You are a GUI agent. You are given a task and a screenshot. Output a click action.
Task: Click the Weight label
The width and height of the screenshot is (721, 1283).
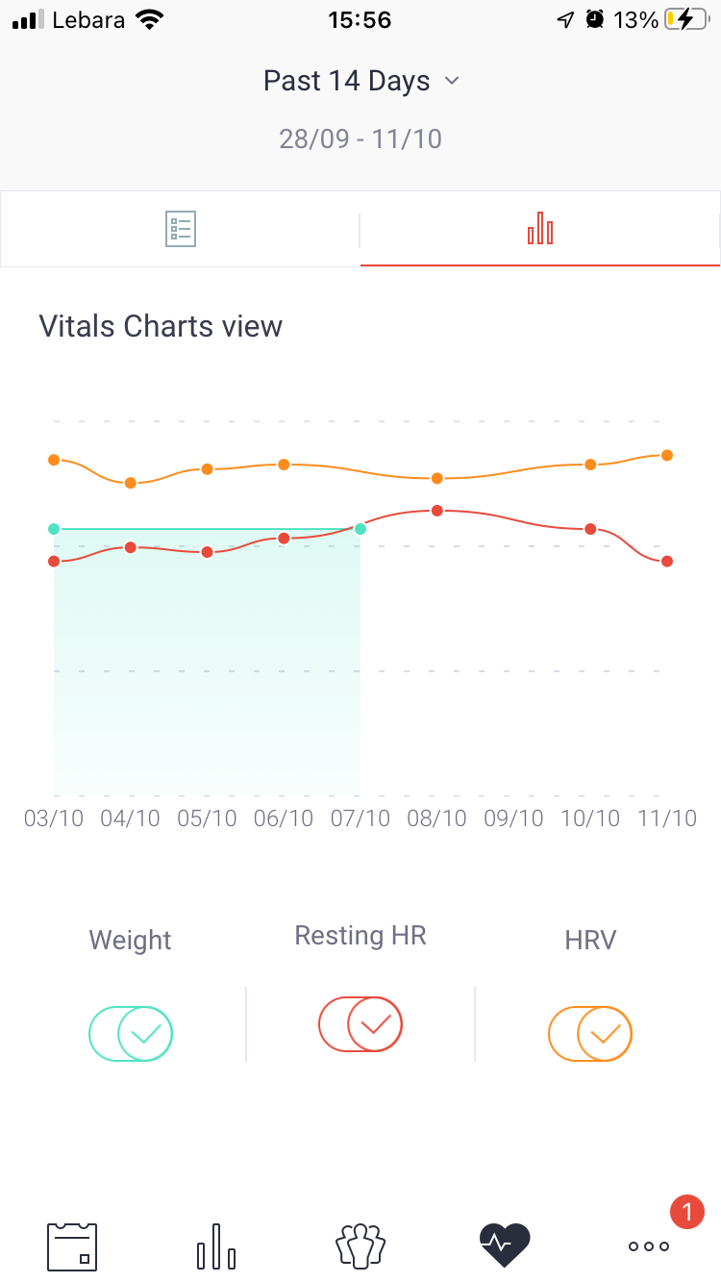pyautogui.click(x=130, y=940)
